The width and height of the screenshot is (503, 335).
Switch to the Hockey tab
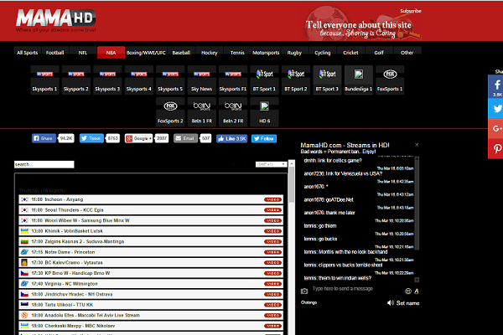pyautogui.click(x=209, y=53)
